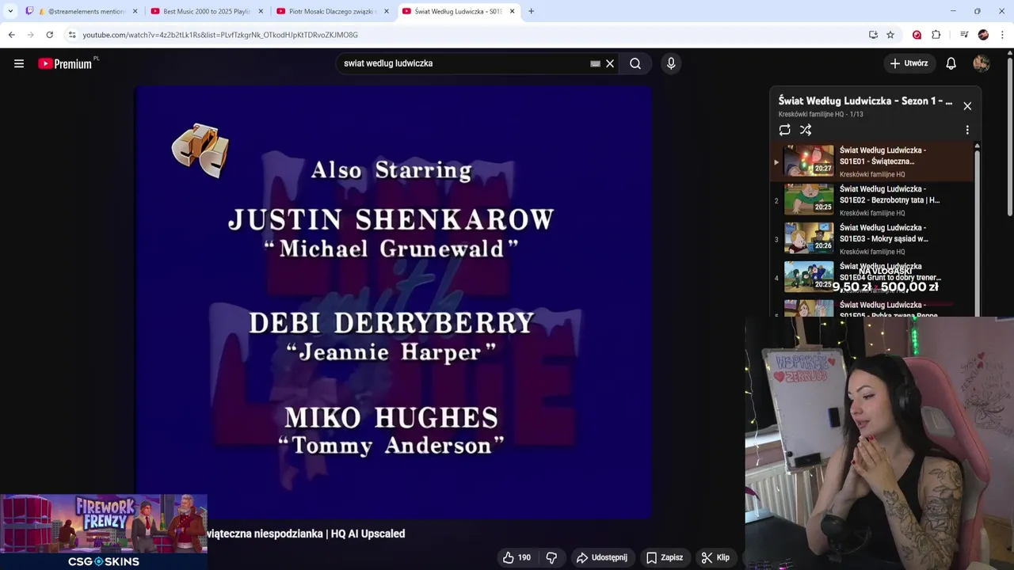Open the YouTube account avatar menu

(982, 63)
